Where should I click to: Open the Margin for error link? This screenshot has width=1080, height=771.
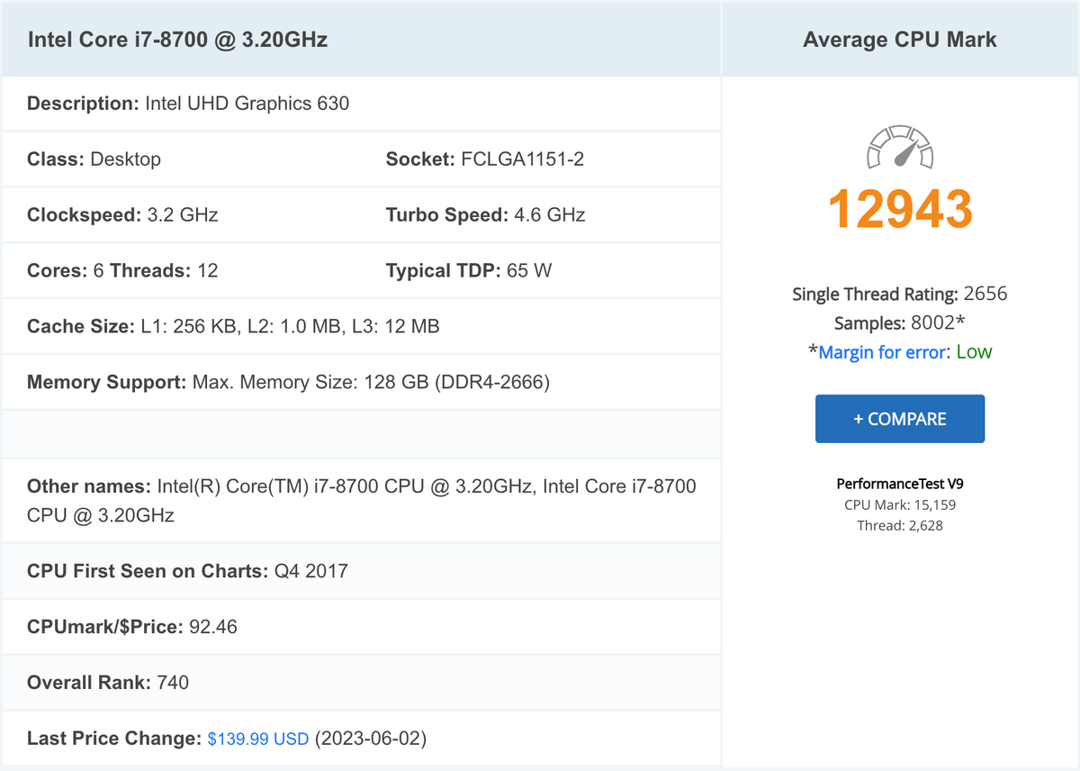point(882,352)
